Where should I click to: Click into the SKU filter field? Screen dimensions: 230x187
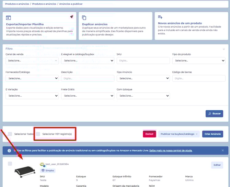(143, 60)
